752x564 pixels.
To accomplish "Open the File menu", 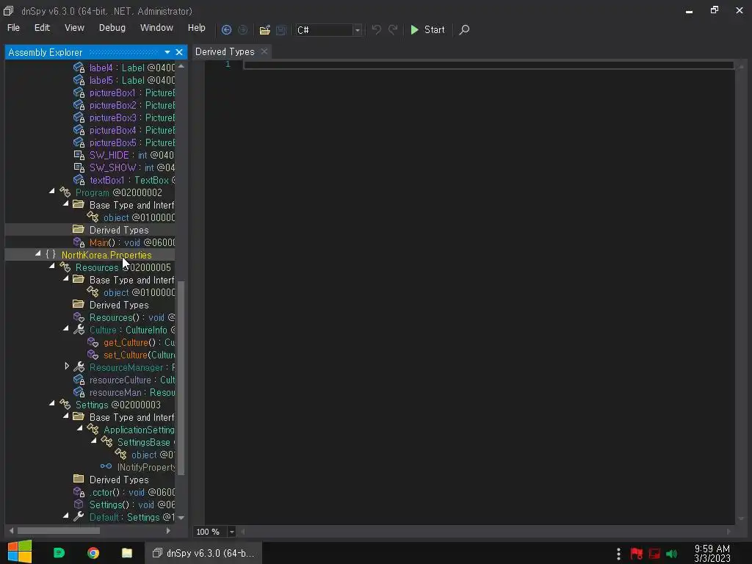I will [13, 28].
